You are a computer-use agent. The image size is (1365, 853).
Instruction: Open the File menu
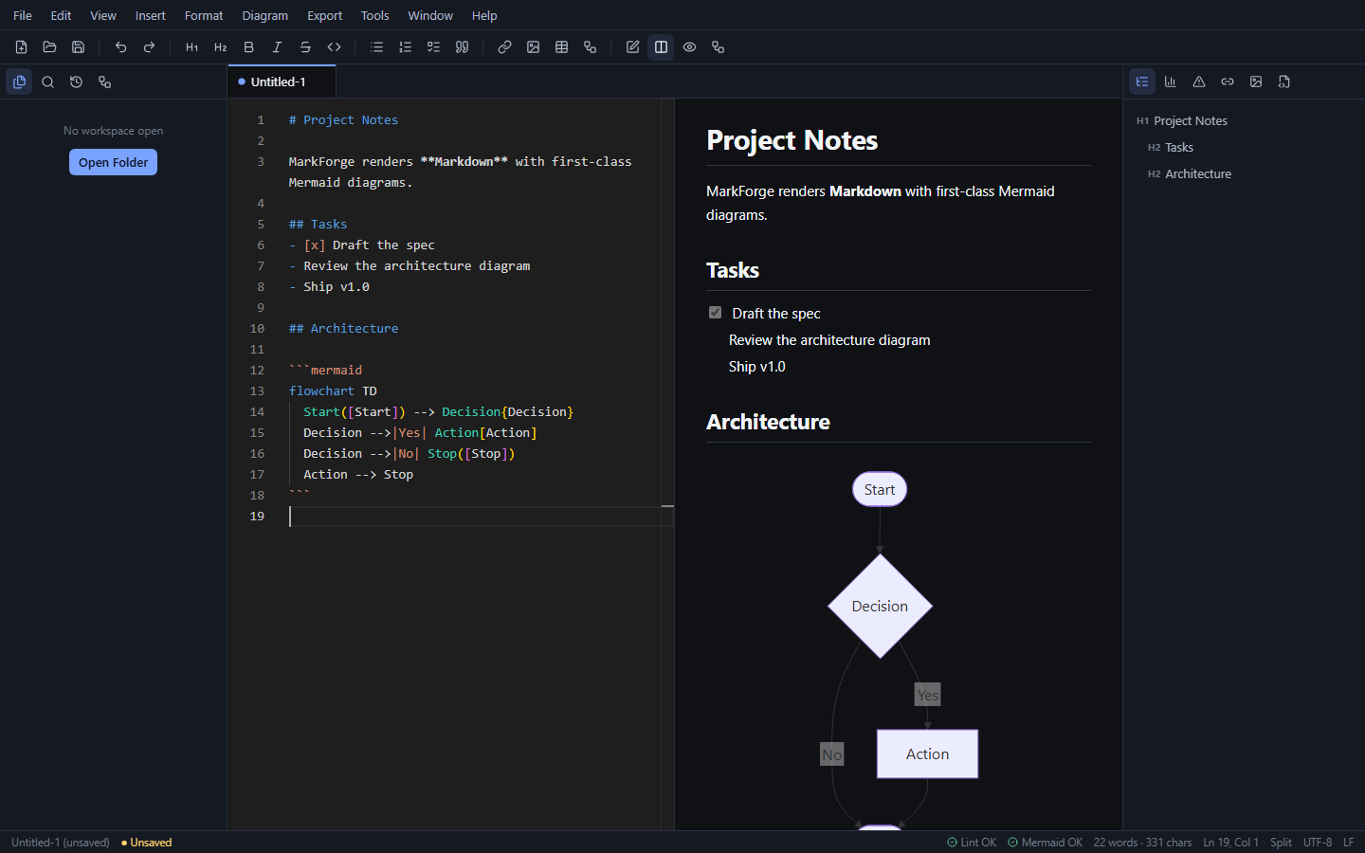23,16
